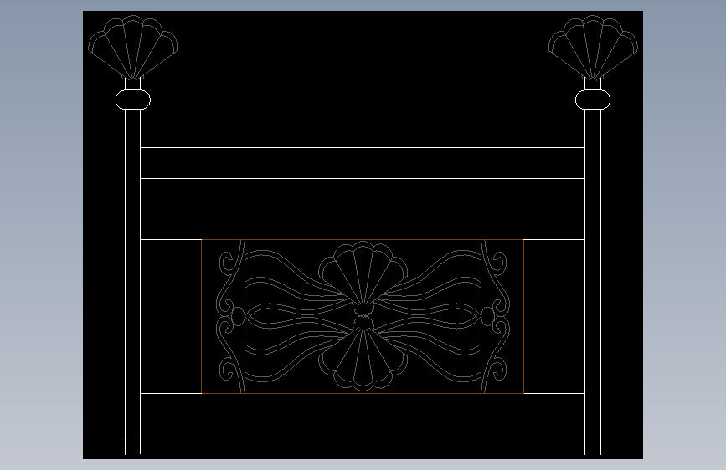The image size is (726, 470).
Task: Click the small oval at the panel's right scrollwork
Action: pyautogui.click(x=487, y=317)
